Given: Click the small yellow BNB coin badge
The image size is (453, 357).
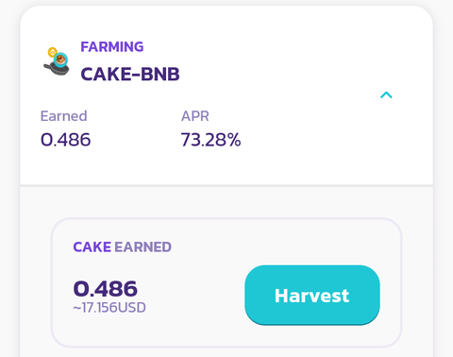Looking at the screenshot, I should click(x=52, y=52).
